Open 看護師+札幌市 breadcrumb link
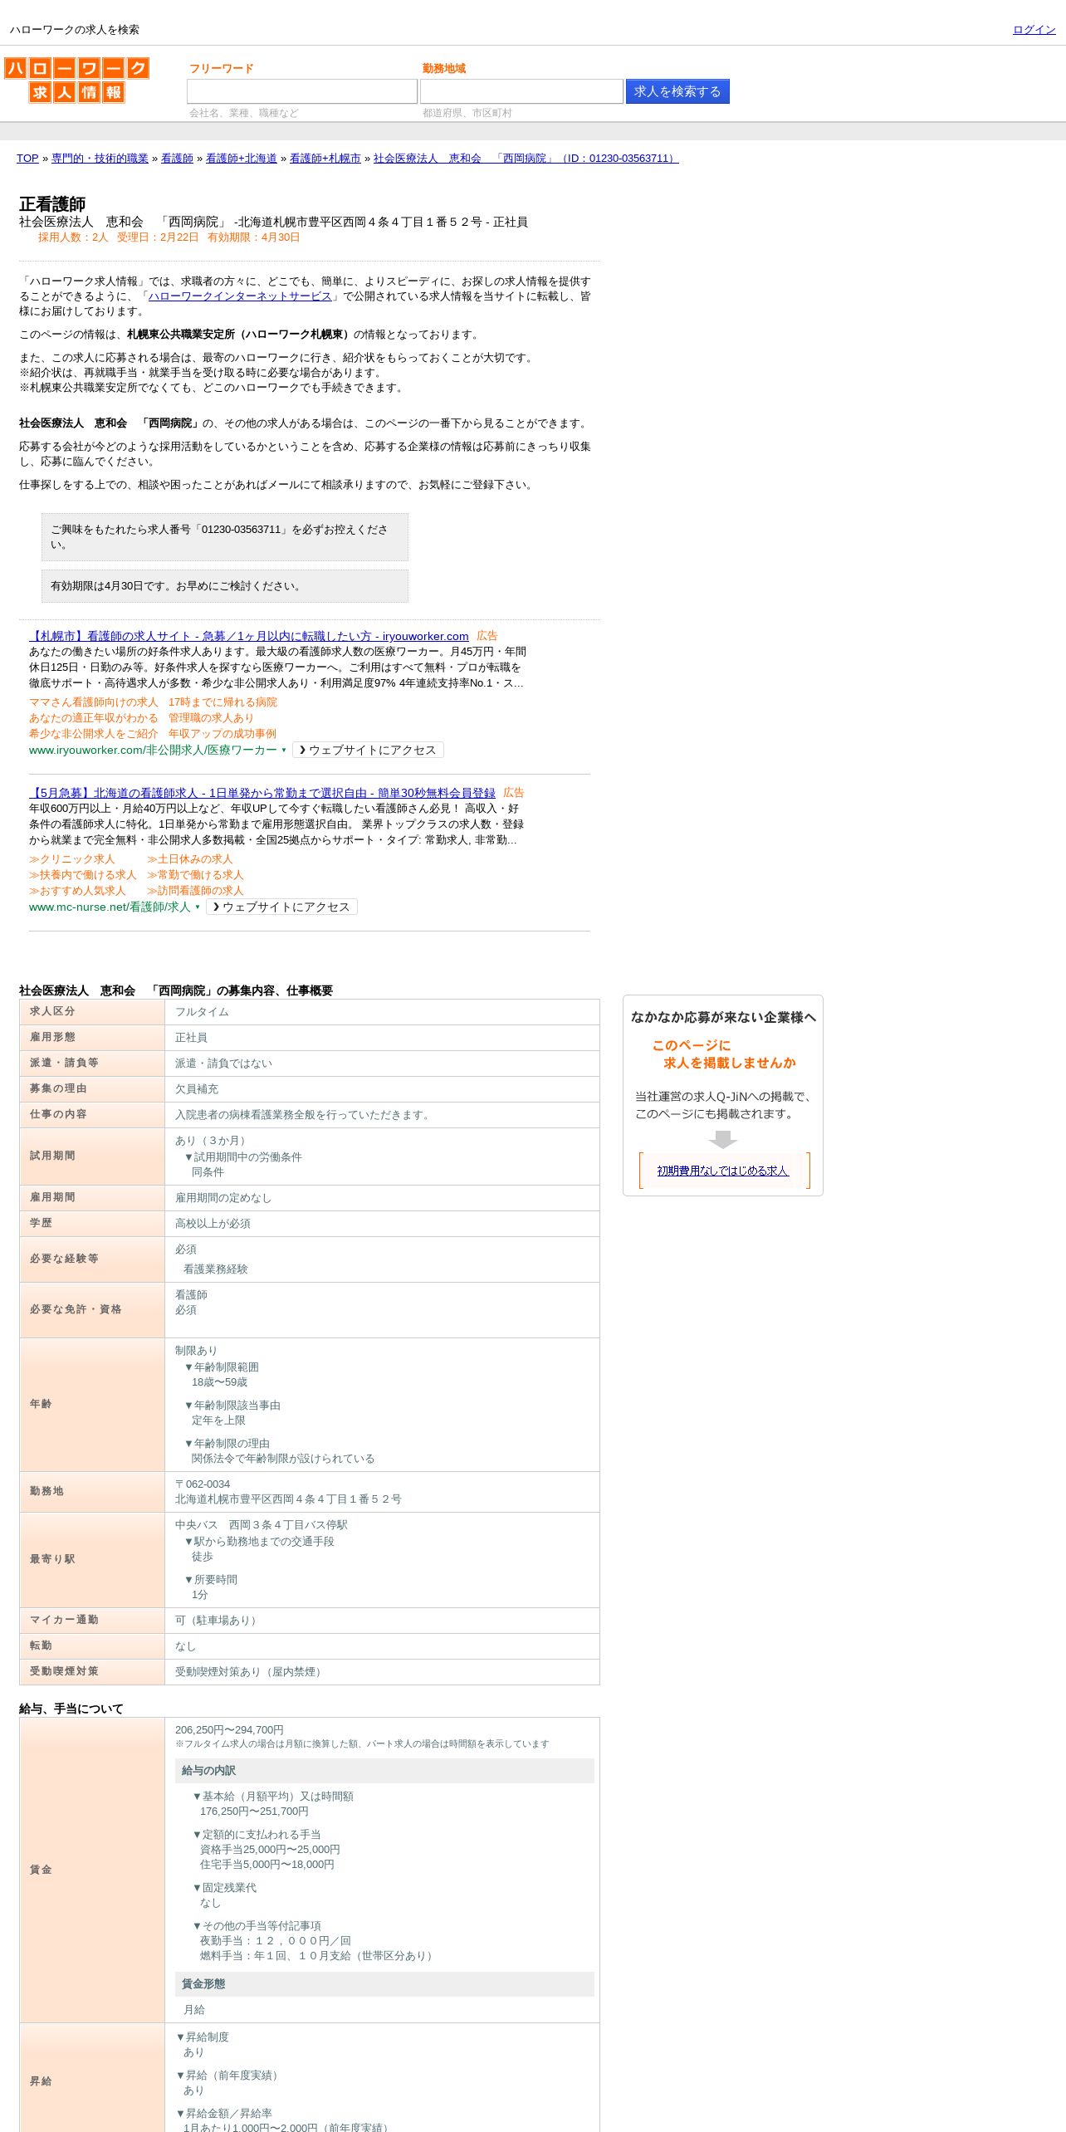The height and width of the screenshot is (2132, 1066). click(x=325, y=159)
